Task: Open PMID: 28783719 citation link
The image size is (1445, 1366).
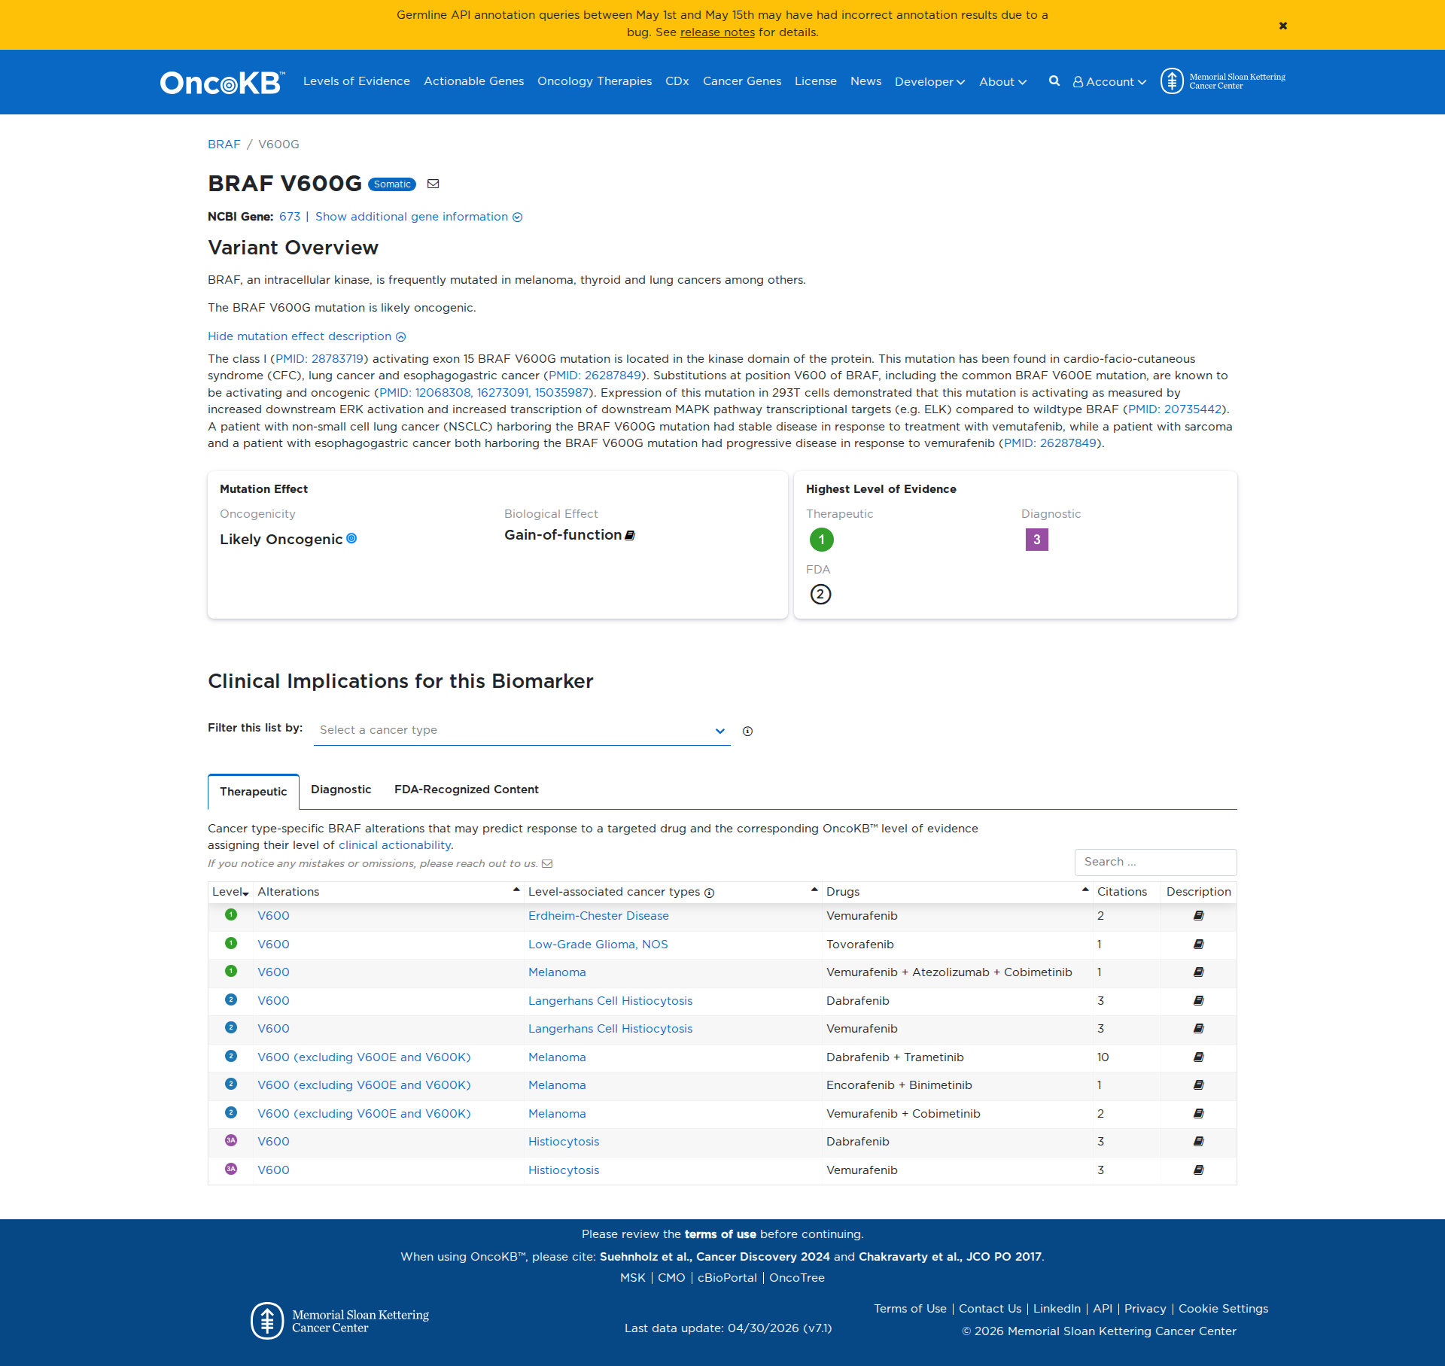Action: tap(319, 359)
